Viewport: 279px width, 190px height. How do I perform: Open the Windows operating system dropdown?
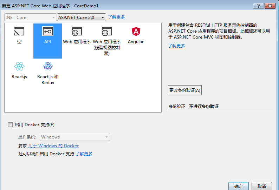(75, 137)
